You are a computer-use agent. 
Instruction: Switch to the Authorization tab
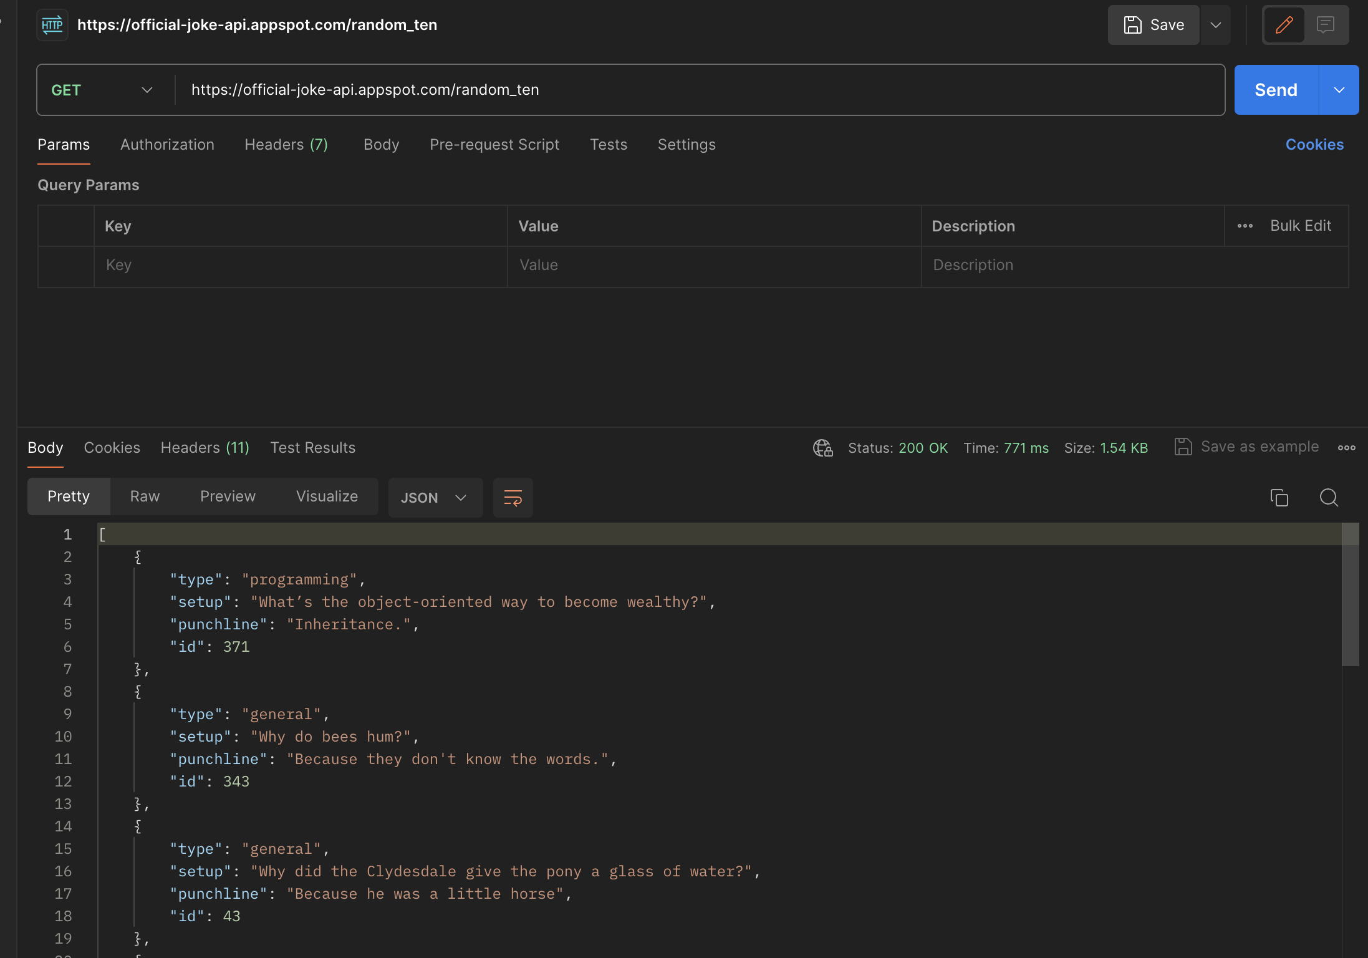tap(167, 145)
